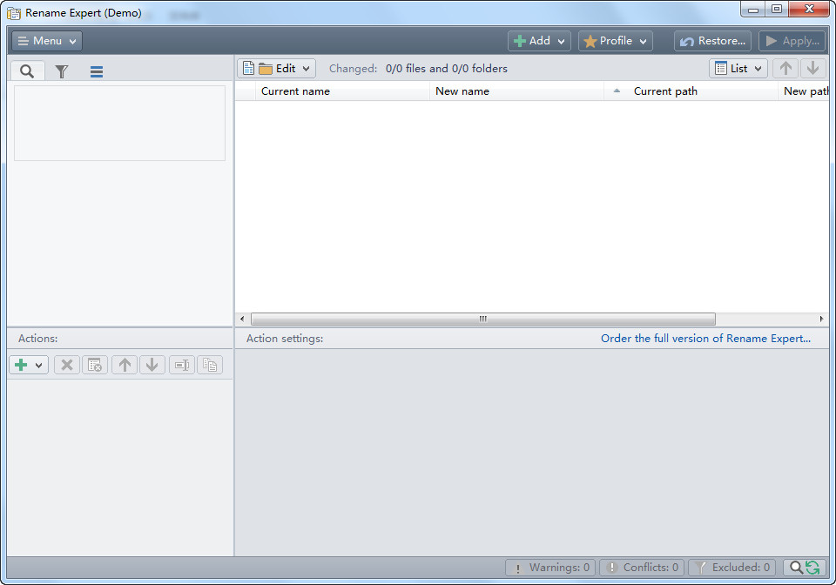
Task: Click the rename action icon
Action: pyautogui.click(x=182, y=365)
